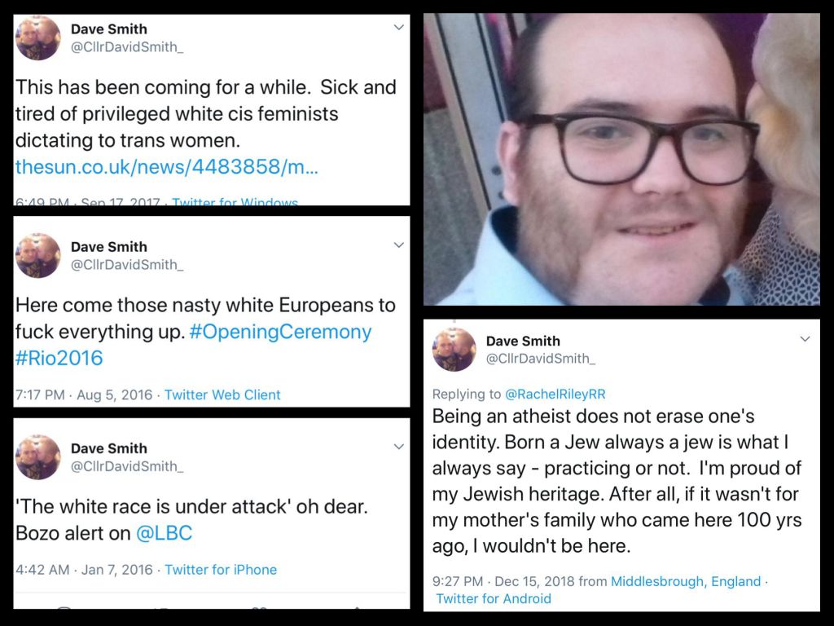Click profile avatar on Rio2016 tweet

click(x=37, y=255)
